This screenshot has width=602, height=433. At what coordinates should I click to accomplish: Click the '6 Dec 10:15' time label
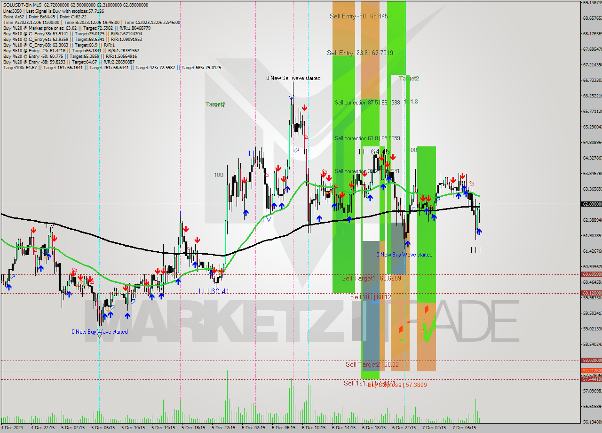(x=313, y=428)
